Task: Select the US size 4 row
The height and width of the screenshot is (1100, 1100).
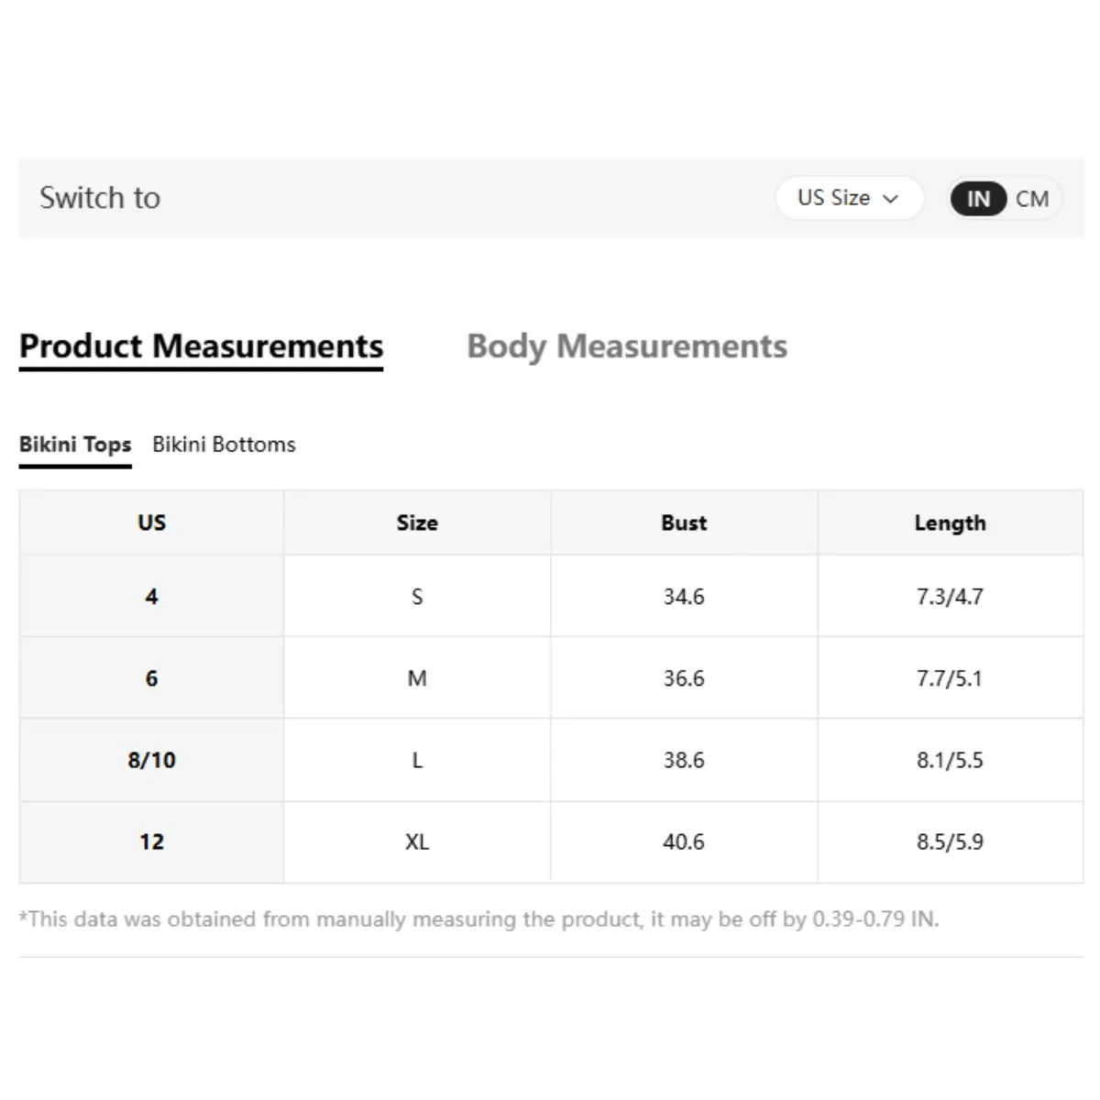Action: click(151, 597)
